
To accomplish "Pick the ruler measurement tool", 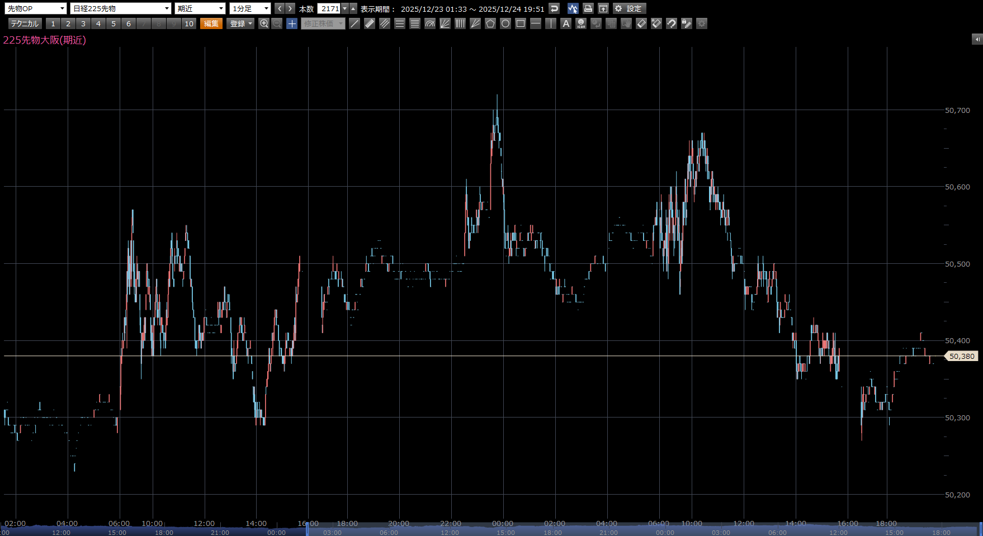I will [370, 23].
